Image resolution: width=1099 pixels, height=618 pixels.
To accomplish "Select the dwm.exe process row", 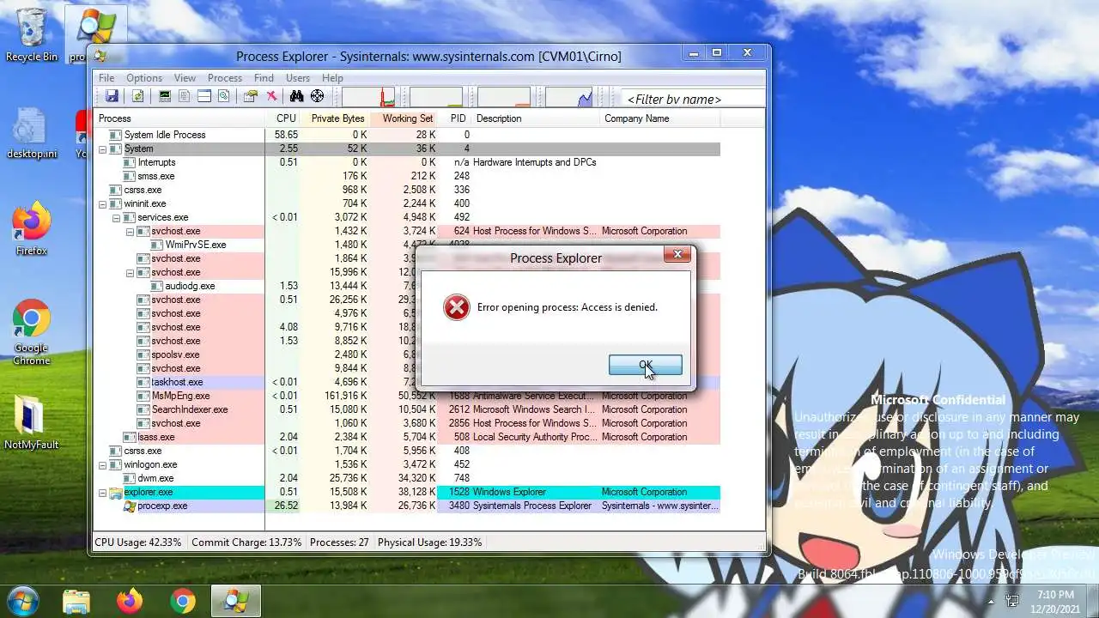I will pos(408,478).
